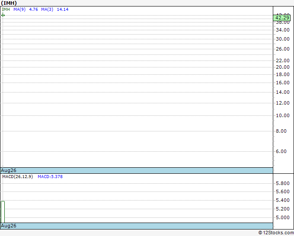Viewport: 294px width, 236px height.
Task: Click the candlestick marker at chart top left
Action: (3, 15)
